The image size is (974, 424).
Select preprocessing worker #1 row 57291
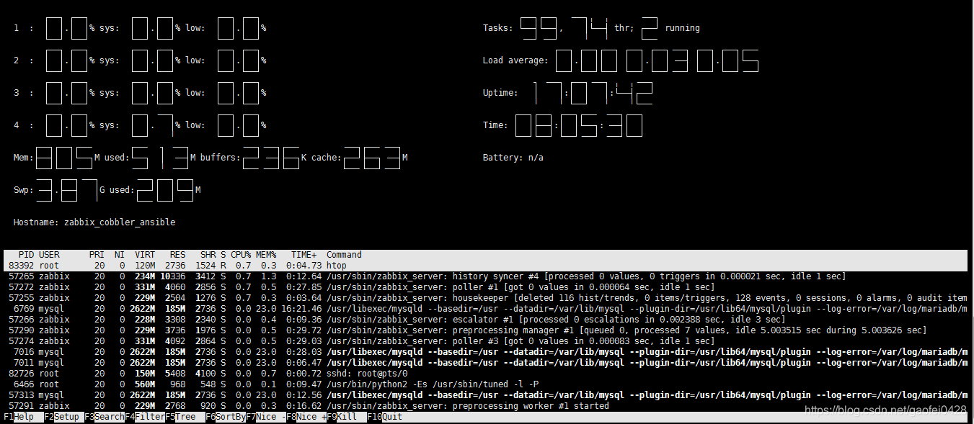486,406
